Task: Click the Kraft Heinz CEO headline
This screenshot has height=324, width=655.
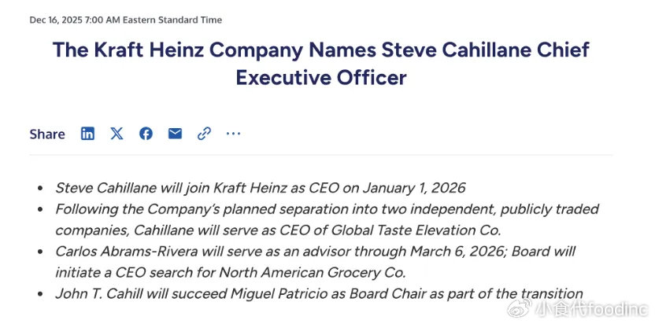Action: [320, 50]
